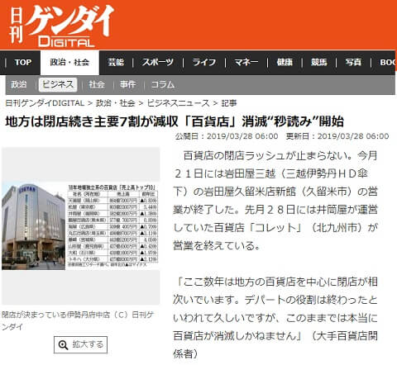The image size is (397, 365).
Task: Select the 事件 sub-category
Action: coord(127,84)
